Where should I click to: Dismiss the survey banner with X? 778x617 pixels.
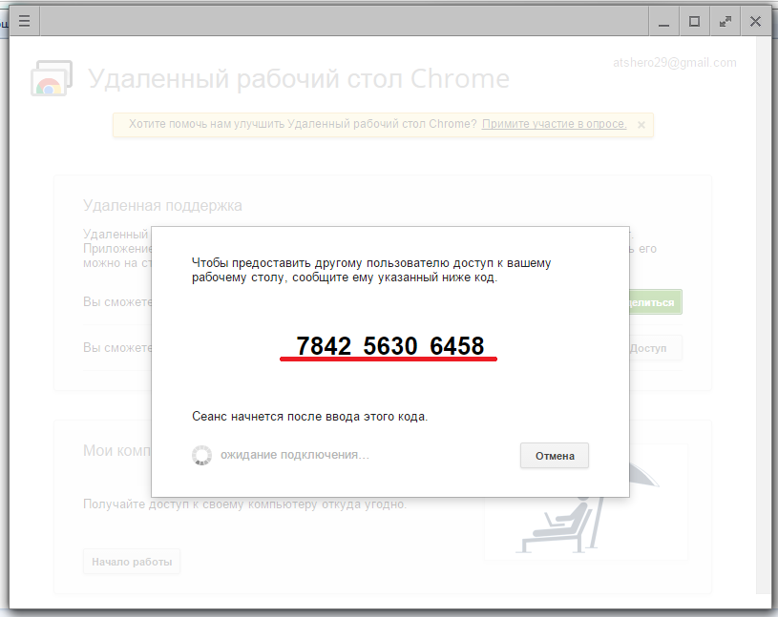tap(641, 125)
